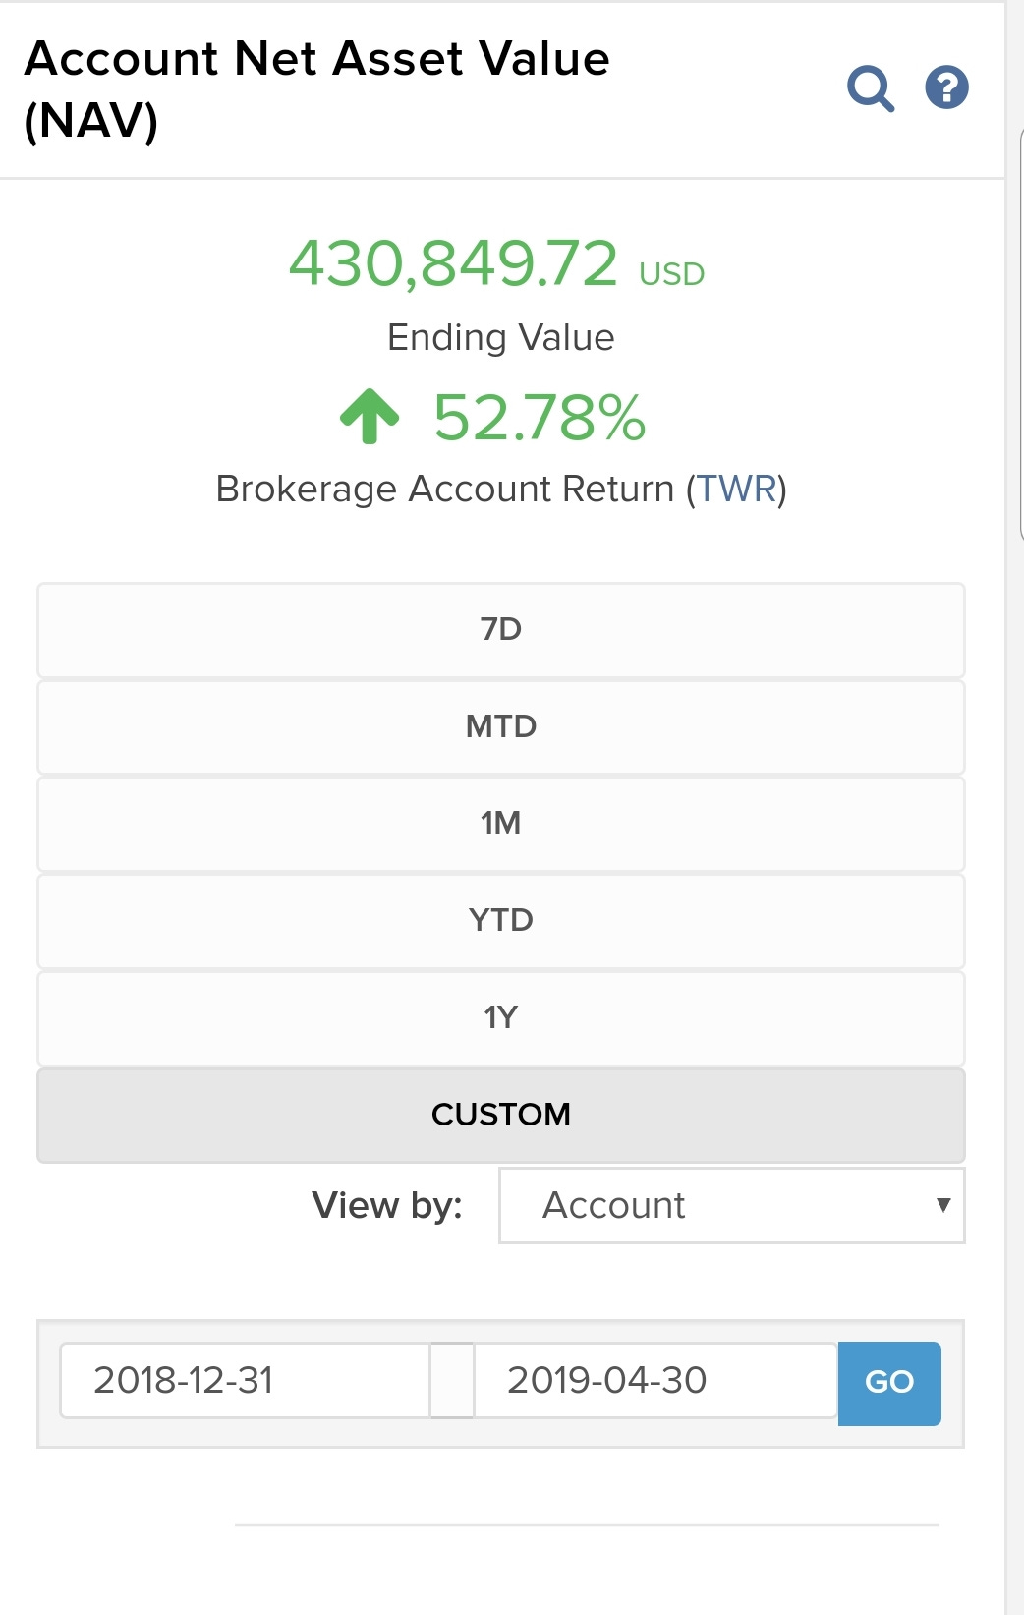Click the USD currency label

click(x=672, y=274)
